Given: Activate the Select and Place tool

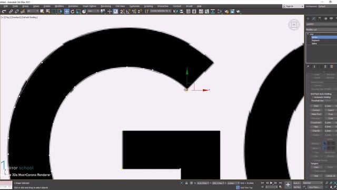Looking at the screenshot, I should 84,12.
